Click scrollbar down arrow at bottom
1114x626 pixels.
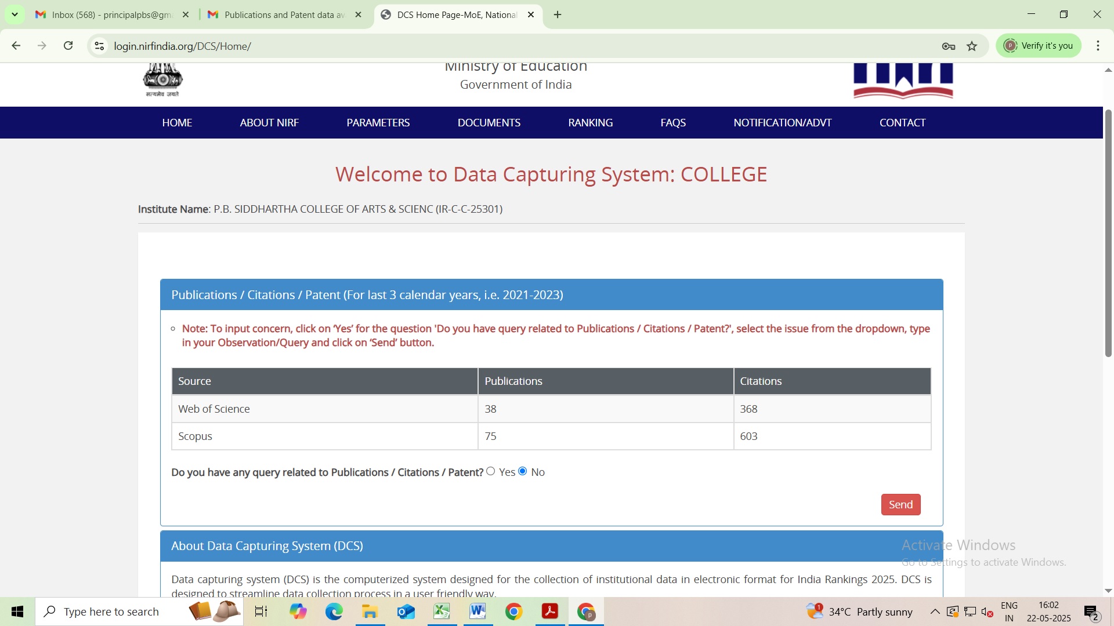1108,591
